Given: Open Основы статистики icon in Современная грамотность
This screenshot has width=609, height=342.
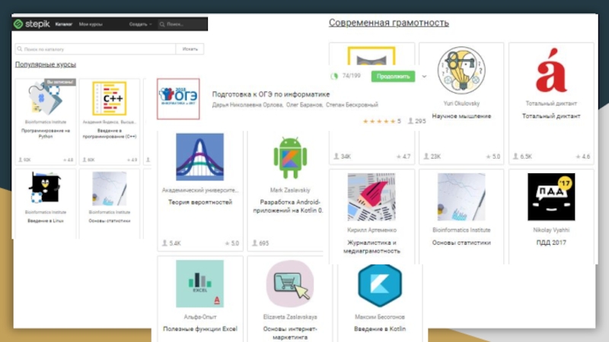Looking at the screenshot, I should click(461, 197).
